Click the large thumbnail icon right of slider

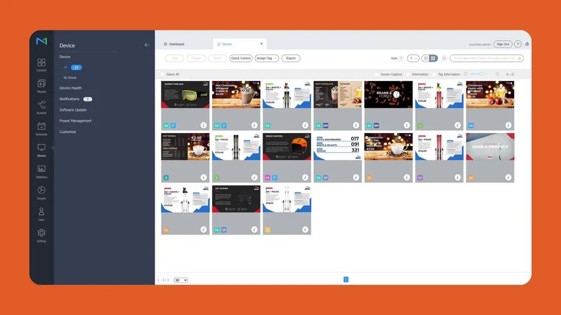tap(497, 74)
